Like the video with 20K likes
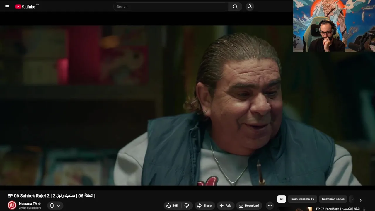Image resolution: width=375 pixels, height=211 pixels. 172,205
